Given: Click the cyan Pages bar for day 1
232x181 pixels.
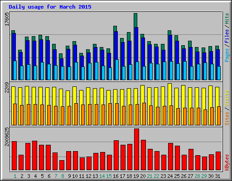Looking at the screenshot, I should pyautogui.click(x=15, y=70).
